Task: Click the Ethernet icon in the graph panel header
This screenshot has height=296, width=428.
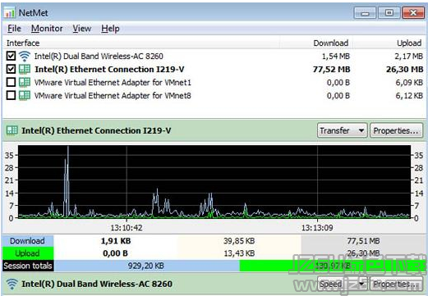Action: tap(12, 130)
